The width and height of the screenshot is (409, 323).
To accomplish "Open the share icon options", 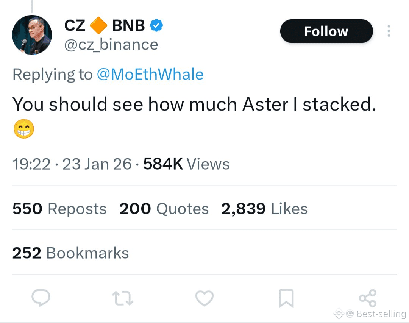I will click(368, 298).
